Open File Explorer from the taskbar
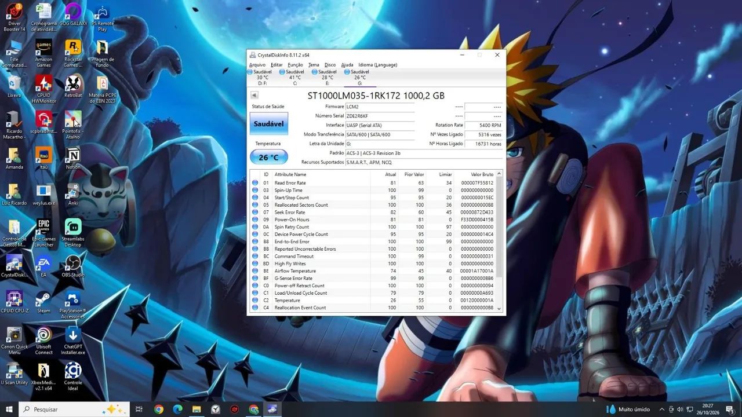This screenshot has height=417, width=742. point(197,409)
